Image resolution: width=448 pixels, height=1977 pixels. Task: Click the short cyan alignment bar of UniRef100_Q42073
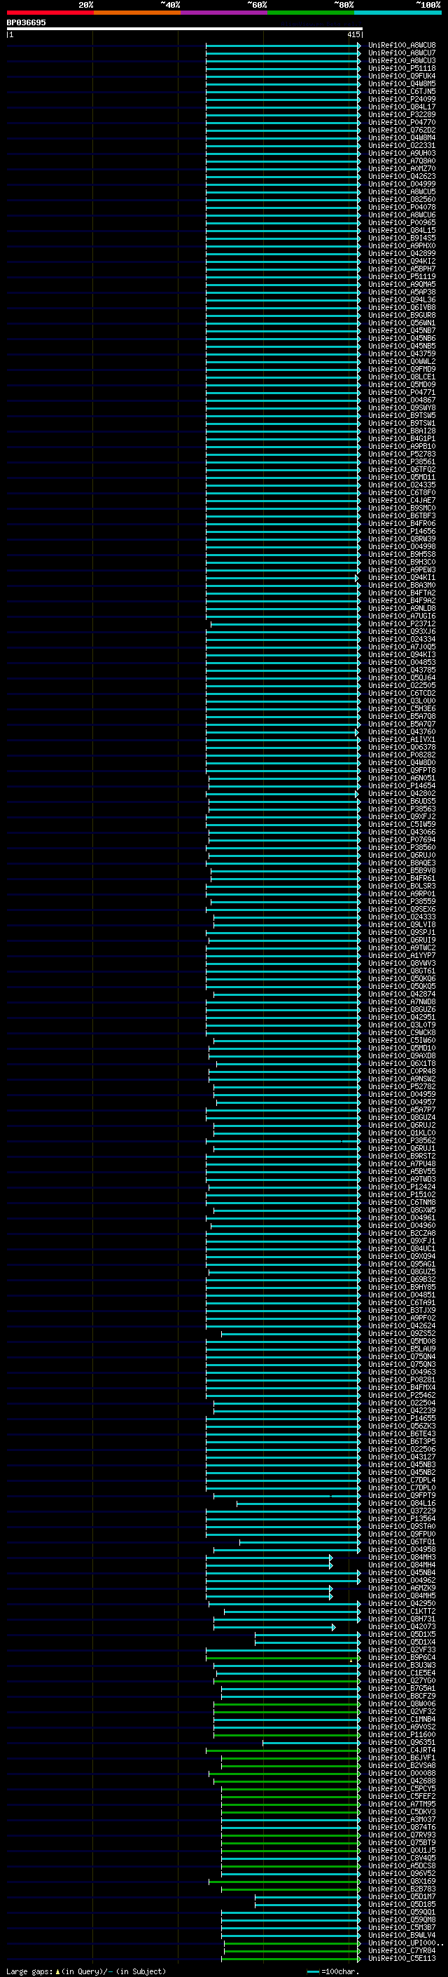pos(274,1627)
